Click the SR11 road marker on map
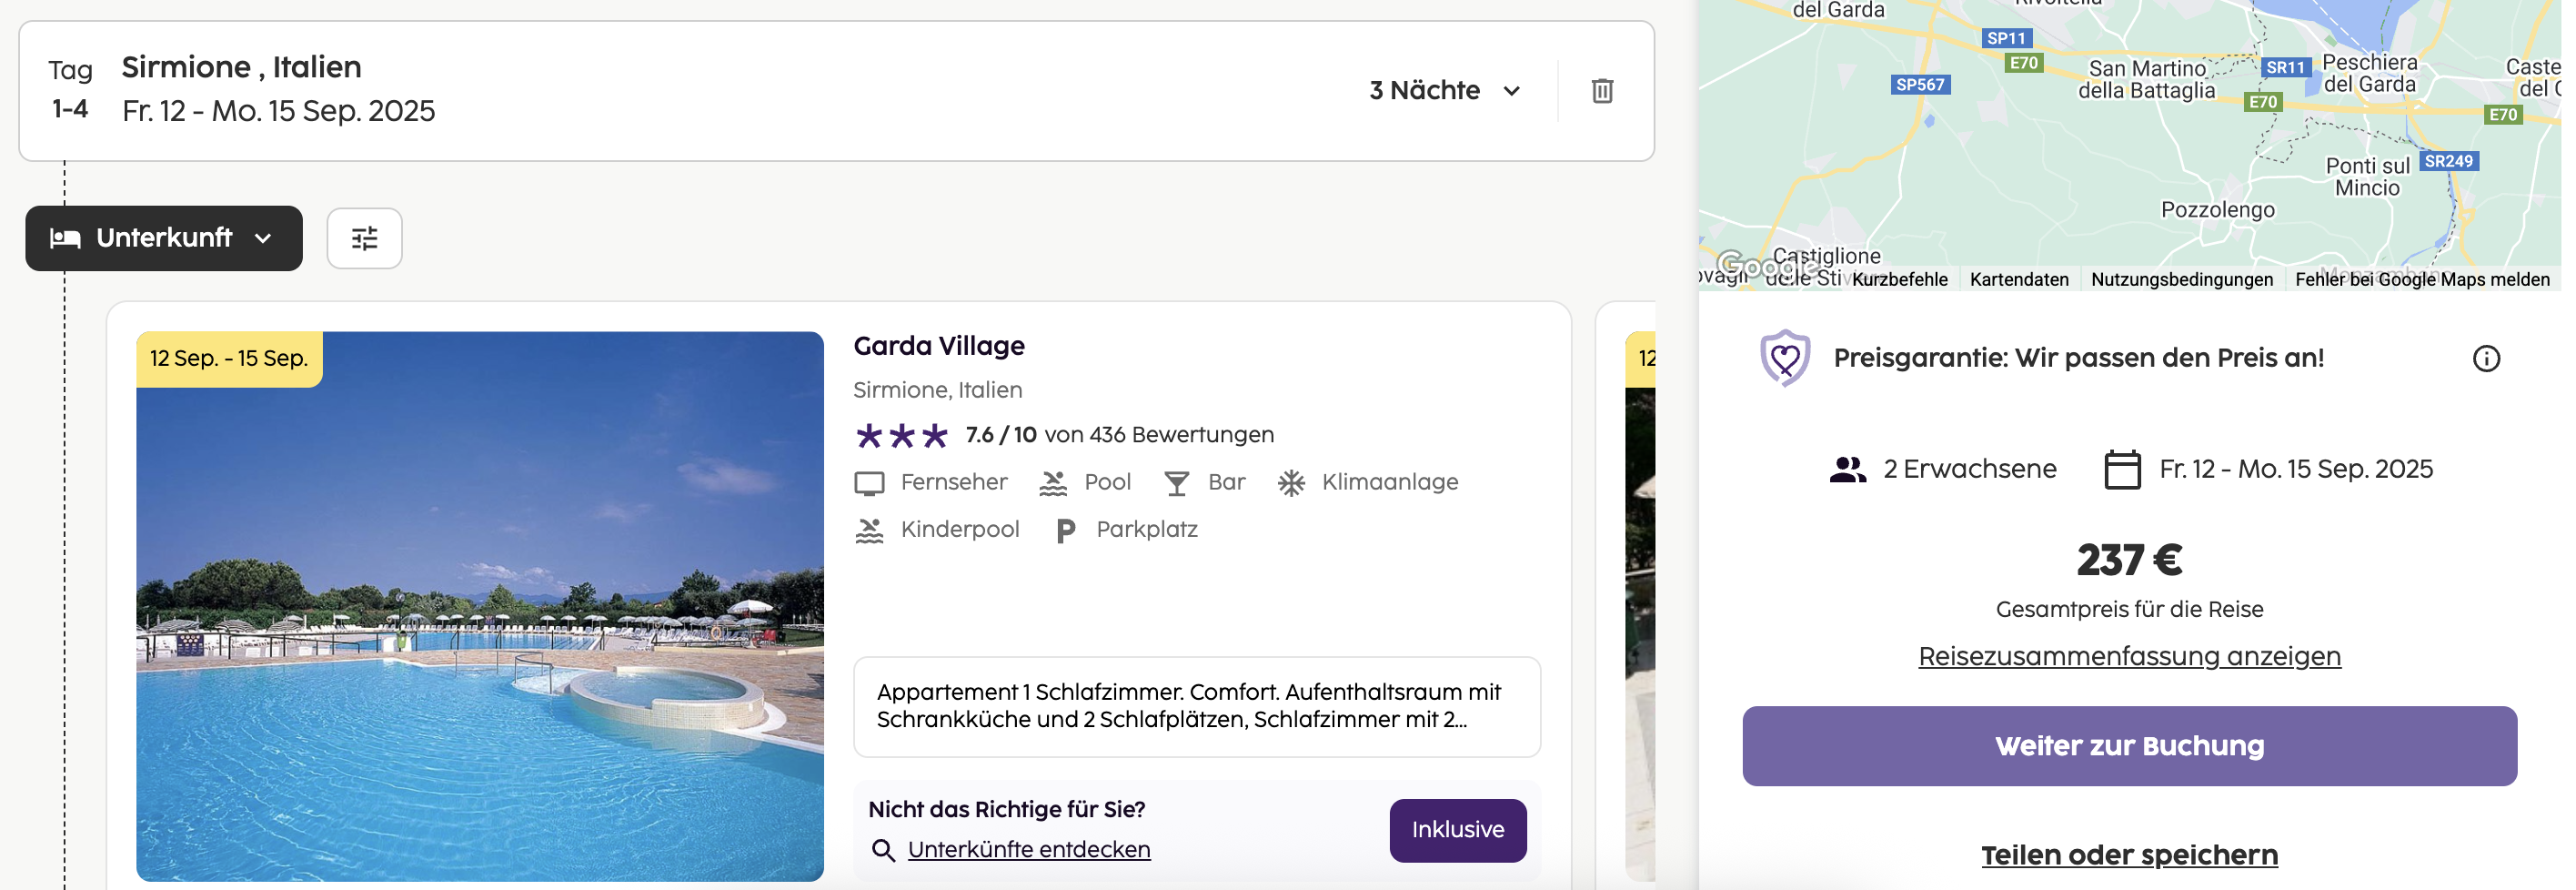Viewport: 2576px width, 890px height. (2285, 68)
